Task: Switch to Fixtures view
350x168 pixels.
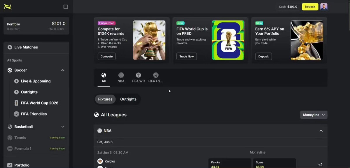Action: coord(105,99)
